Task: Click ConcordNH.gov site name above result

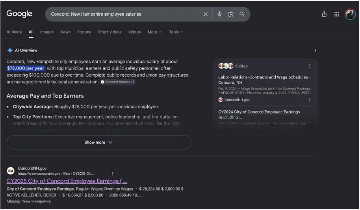Action: [32, 168]
